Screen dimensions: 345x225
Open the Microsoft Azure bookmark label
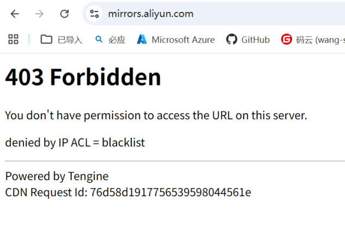pos(183,39)
